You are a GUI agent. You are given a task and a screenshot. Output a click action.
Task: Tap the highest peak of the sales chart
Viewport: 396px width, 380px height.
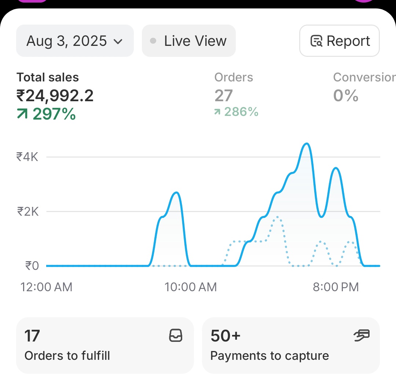click(x=307, y=144)
